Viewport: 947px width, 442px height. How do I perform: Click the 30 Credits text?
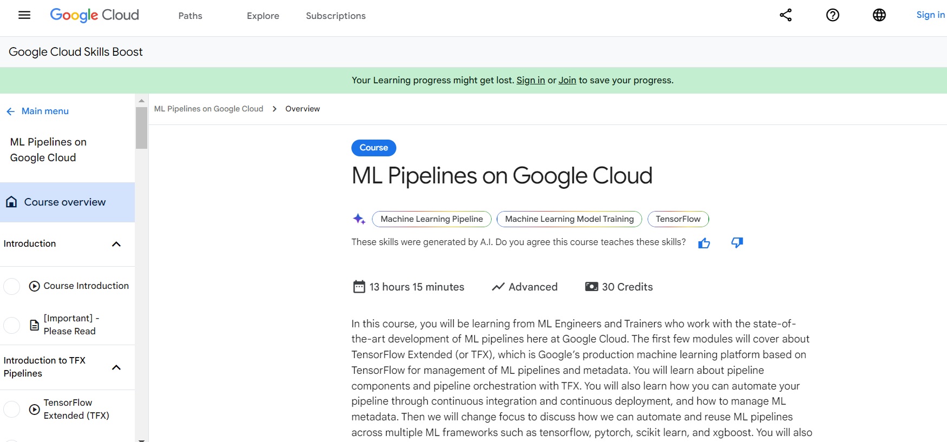[x=628, y=287]
